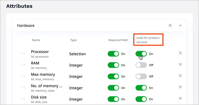This screenshot has width=199, height=105.
Task: Click the Integer type of RAM
Action: 76,65
